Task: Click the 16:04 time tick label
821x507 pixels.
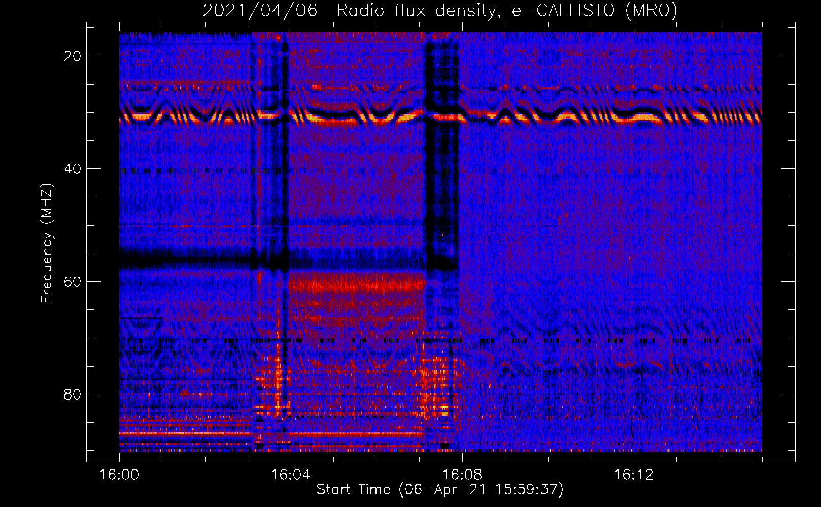Action: (x=291, y=475)
